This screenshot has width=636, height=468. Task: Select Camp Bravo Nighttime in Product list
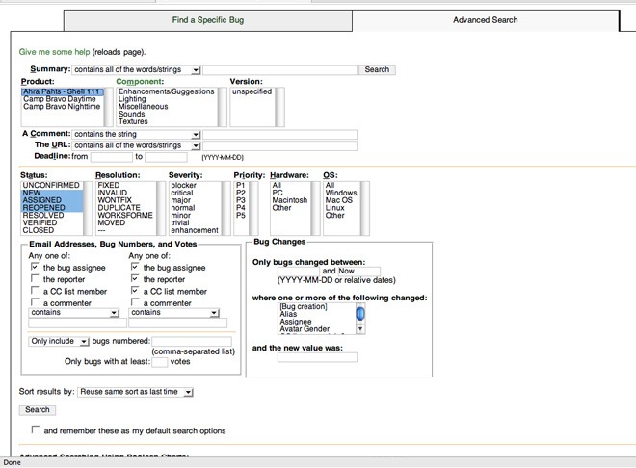coord(62,107)
